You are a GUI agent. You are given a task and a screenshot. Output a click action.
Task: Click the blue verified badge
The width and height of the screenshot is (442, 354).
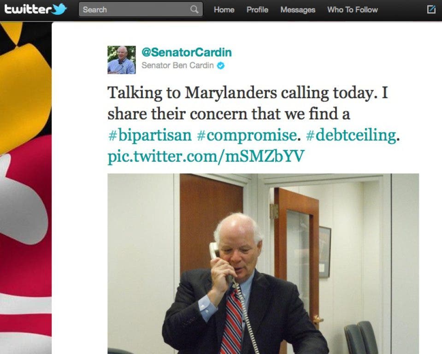pyautogui.click(x=220, y=65)
